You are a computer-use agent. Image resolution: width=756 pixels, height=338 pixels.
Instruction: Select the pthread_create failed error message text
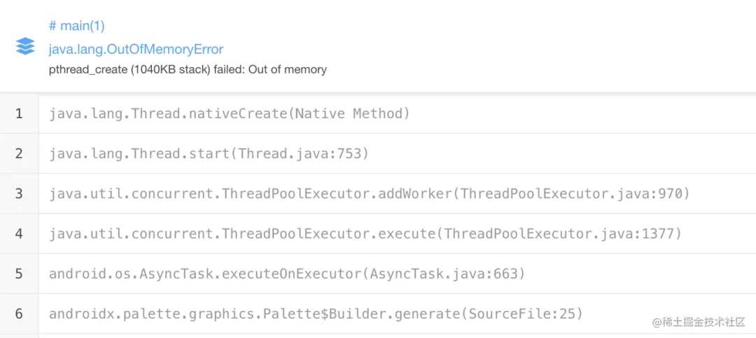point(188,69)
